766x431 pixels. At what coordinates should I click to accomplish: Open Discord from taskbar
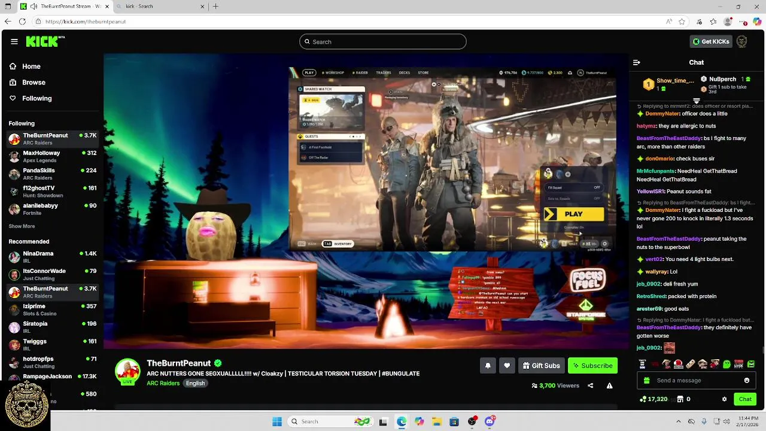[490, 421]
